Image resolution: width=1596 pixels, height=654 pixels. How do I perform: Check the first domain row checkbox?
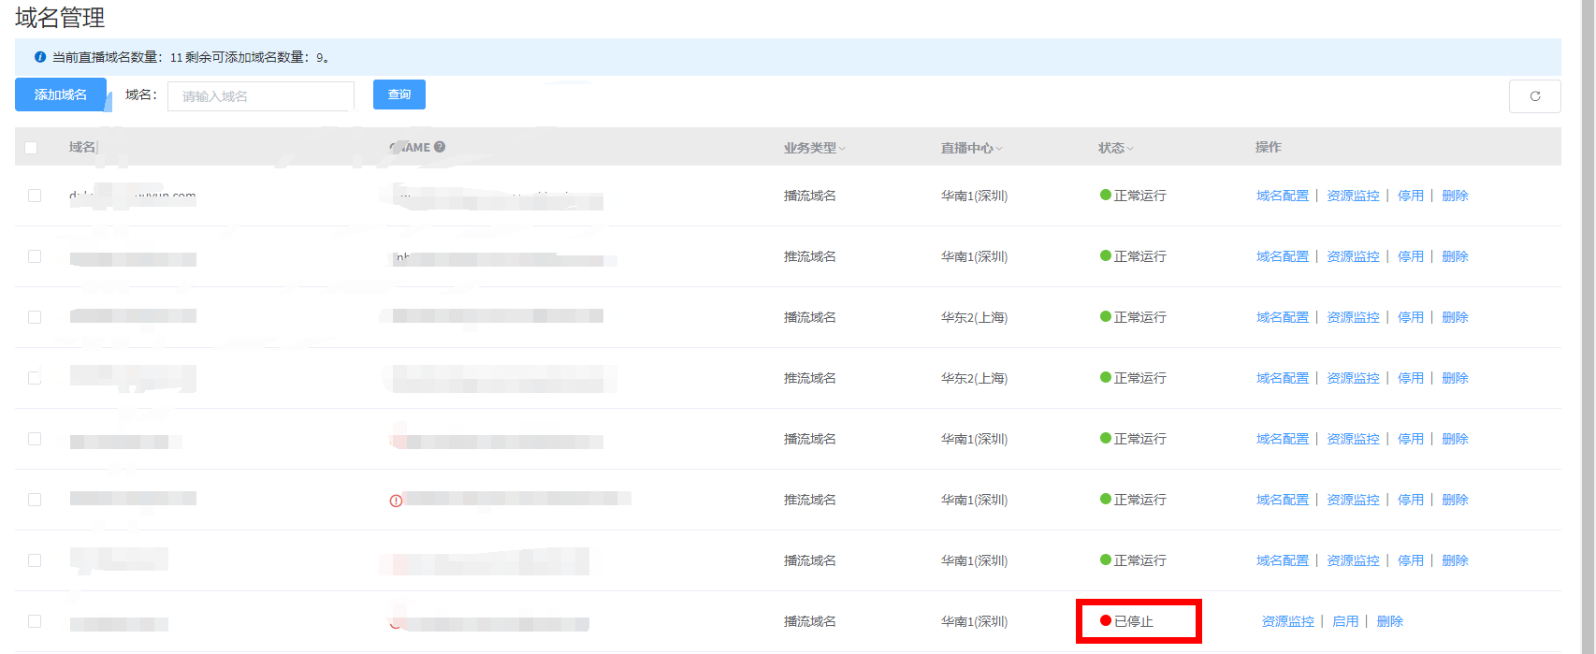35,196
